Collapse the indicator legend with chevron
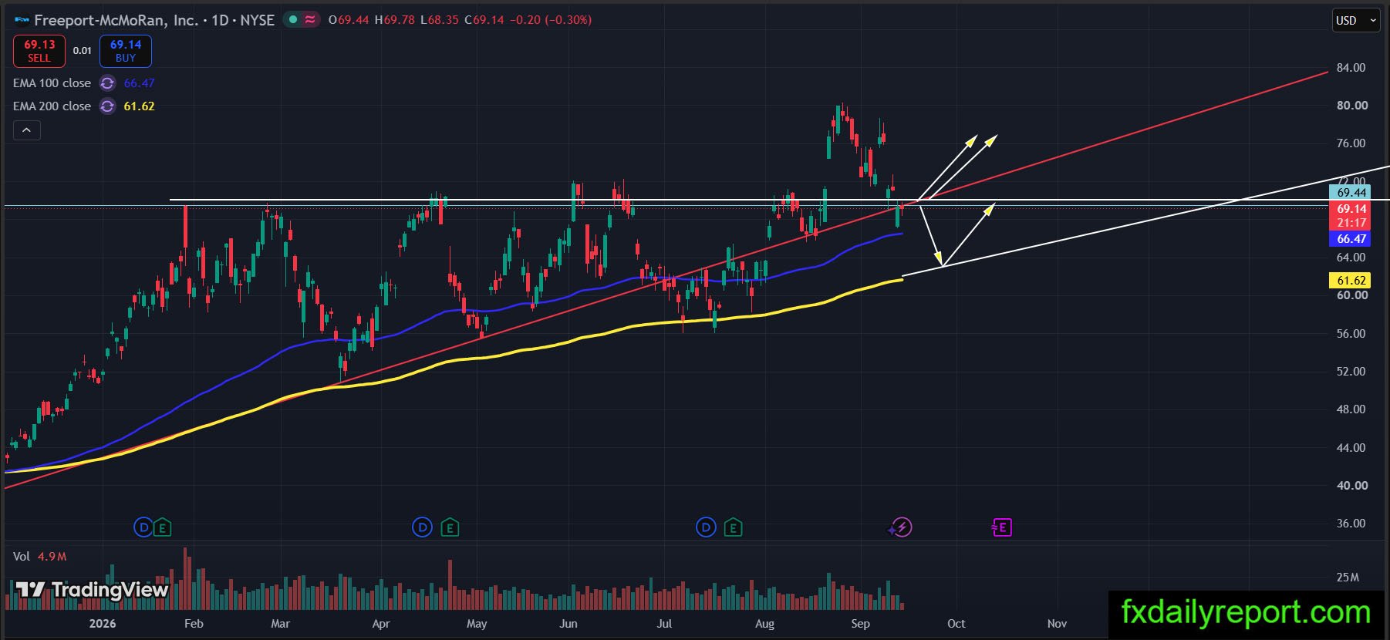Screen dimensions: 1390x640 [26, 130]
